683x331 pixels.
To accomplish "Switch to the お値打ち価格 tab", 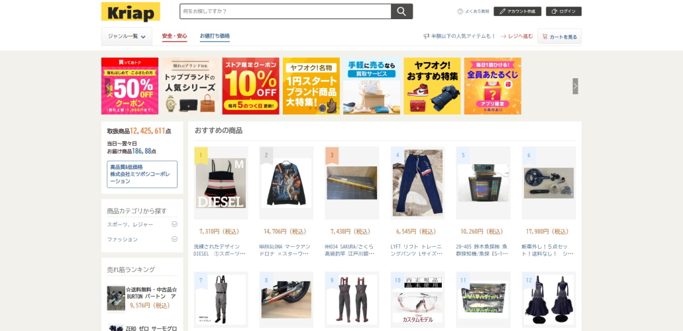I will pyautogui.click(x=215, y=36).
